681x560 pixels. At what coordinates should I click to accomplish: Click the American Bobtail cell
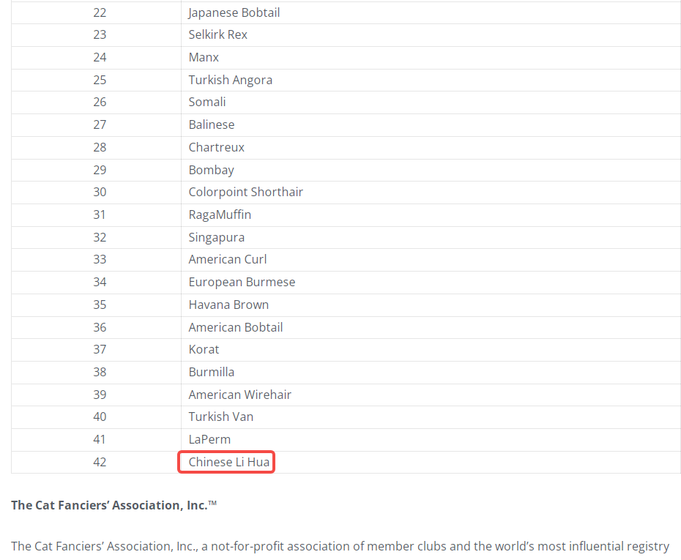(x=235, y=327)
